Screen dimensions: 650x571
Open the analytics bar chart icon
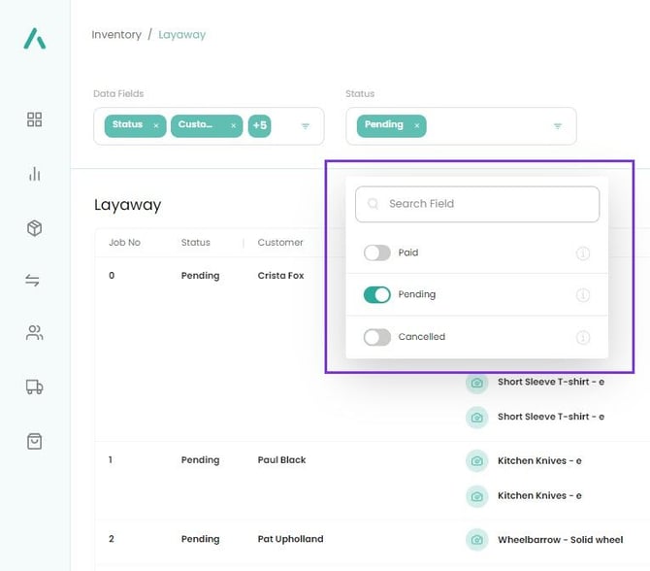click(x=35, y=174)
